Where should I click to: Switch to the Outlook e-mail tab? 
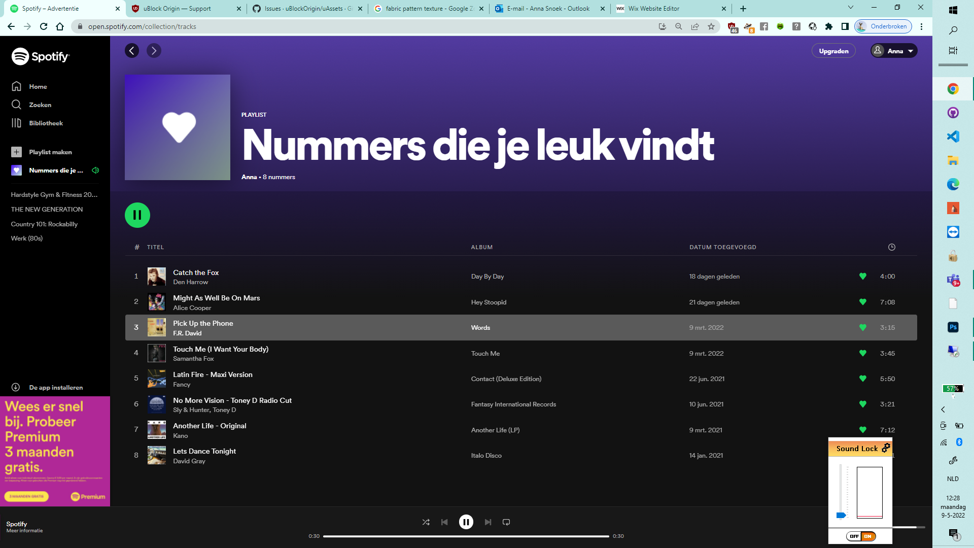point(548,9)
